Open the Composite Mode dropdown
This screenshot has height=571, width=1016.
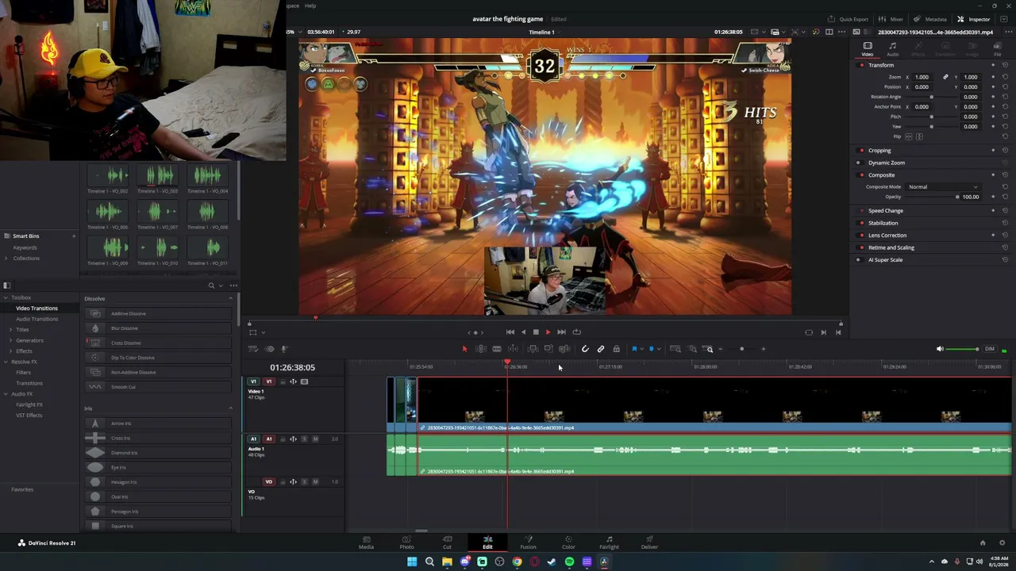coord(942,187)
